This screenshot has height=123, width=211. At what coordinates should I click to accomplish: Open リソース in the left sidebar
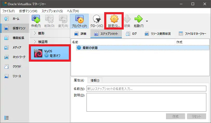coord(15,76)
